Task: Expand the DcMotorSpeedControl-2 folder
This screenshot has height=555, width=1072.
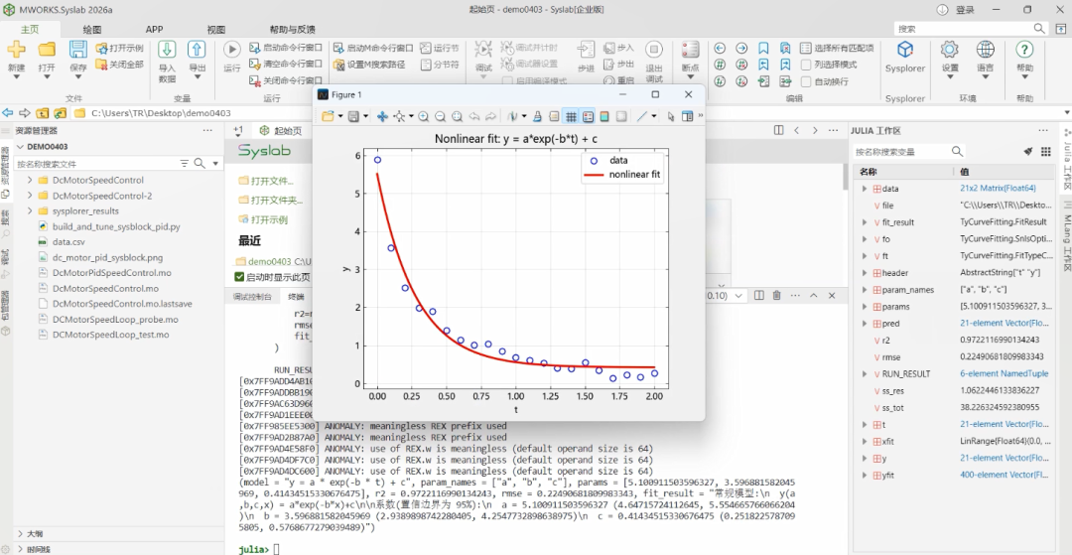Action: [30, 196]
